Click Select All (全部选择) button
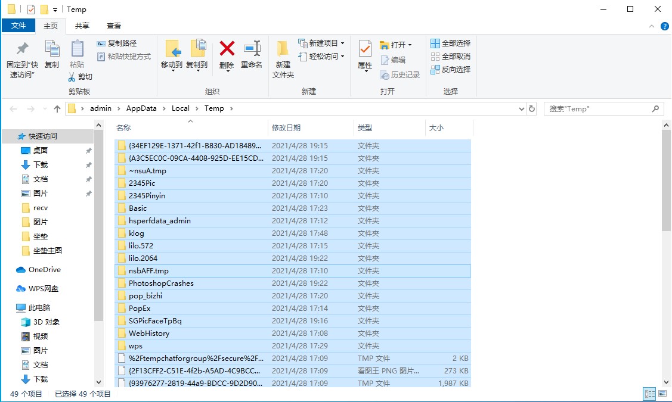This screenshot has height=402, width=672. click(x=450, y=43)
